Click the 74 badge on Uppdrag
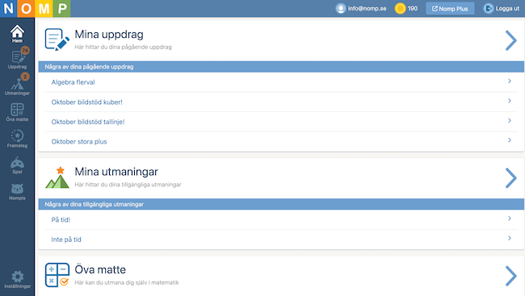The image size is (525, 296). (25, 51)
